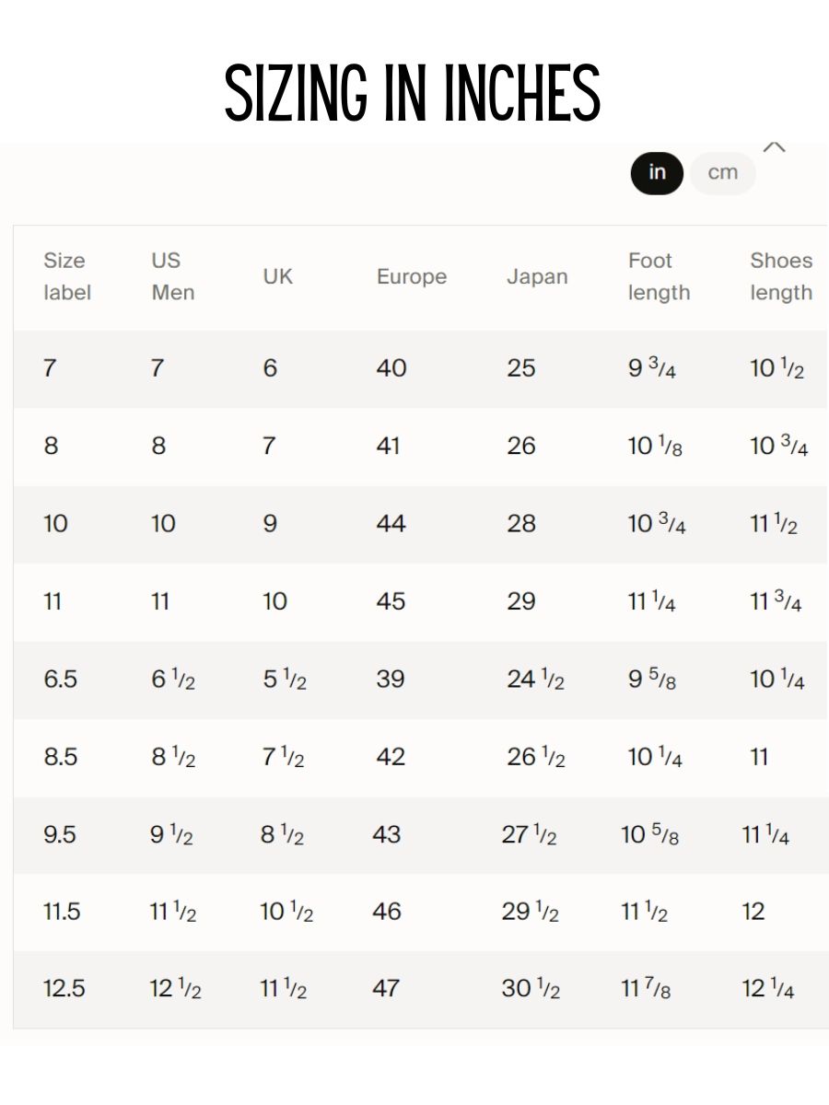829x1105 pixels.
Task: Click the UK column header
Action: 277,276
